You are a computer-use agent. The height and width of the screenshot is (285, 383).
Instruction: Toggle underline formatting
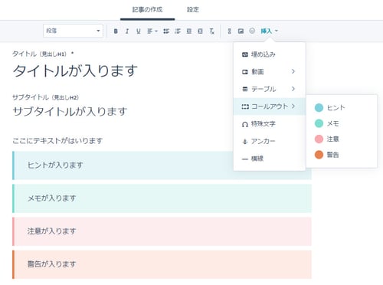(138, 31)
